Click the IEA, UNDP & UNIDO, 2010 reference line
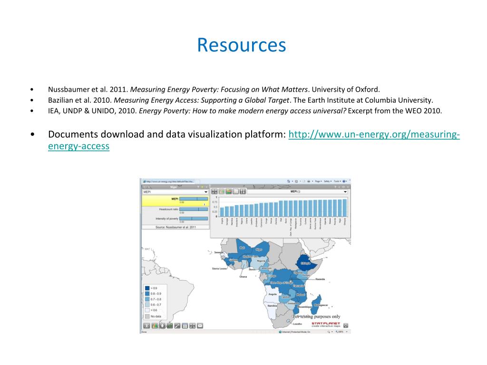 [x=245, y=111]
